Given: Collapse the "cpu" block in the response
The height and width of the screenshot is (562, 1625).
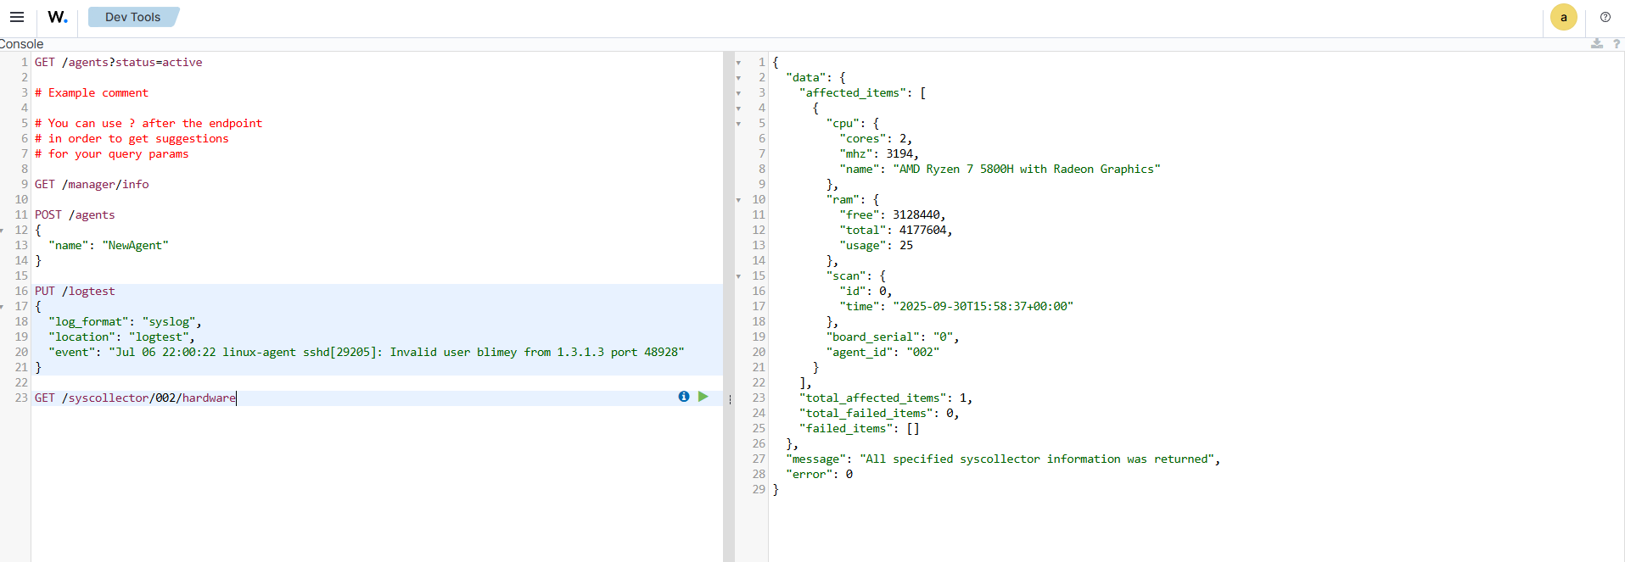Looking at the screenshot, I should click(x=738, y=124).
